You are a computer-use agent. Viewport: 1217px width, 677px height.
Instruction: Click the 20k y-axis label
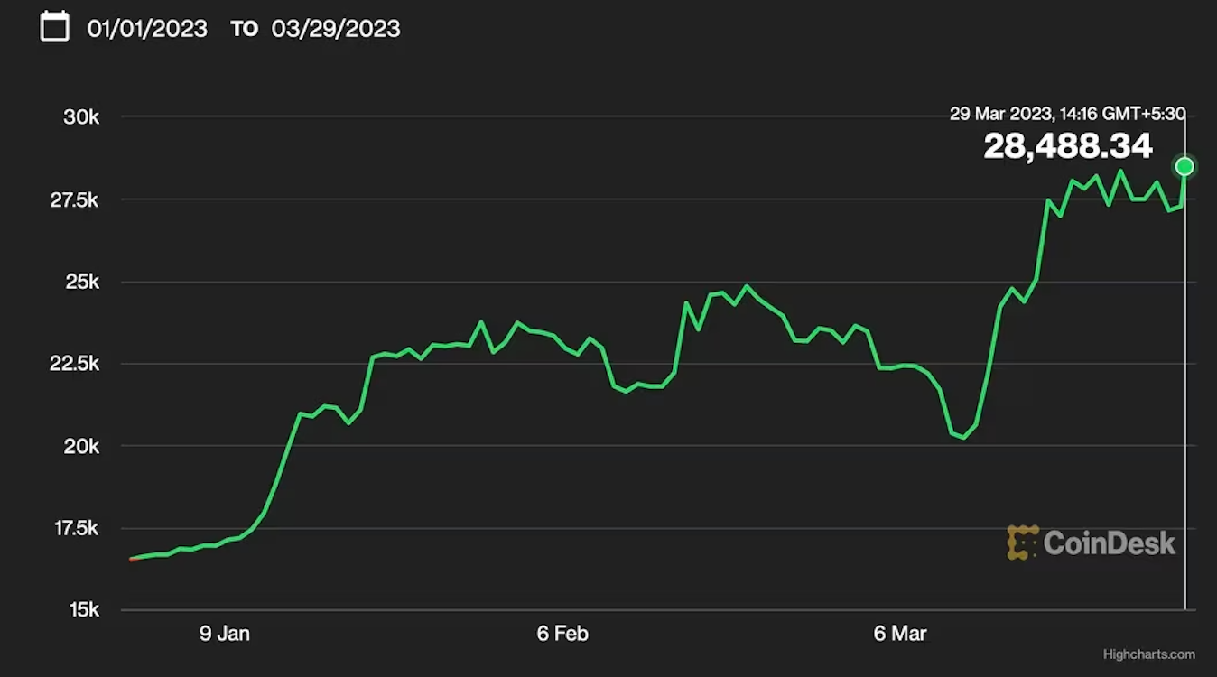pos(80,447)
